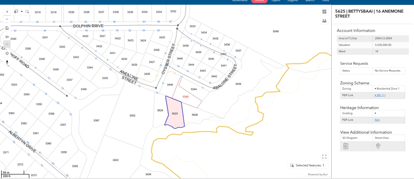
Task: Open select tool options dropdown arrow
Action: pos(22,11)
